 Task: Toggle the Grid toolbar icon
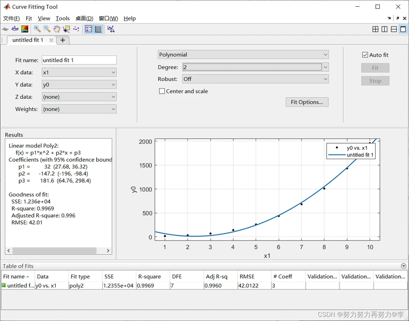[x=98, y=29]
